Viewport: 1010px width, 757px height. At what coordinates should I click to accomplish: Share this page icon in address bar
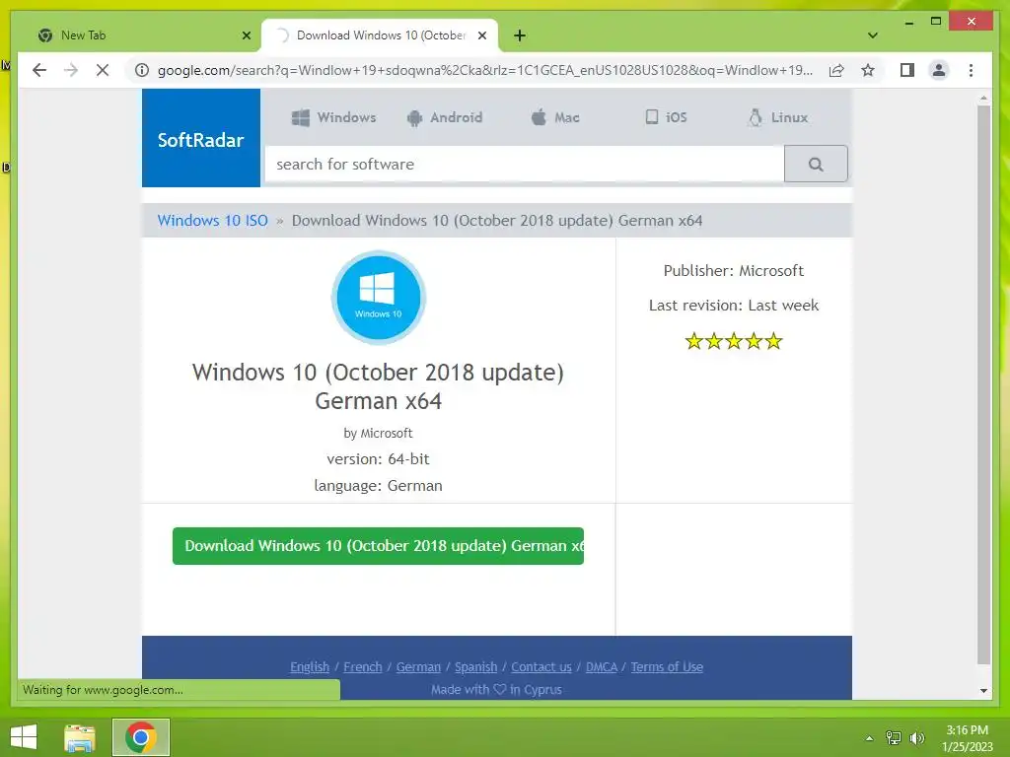pyautogui.click(x=836, y=70)
